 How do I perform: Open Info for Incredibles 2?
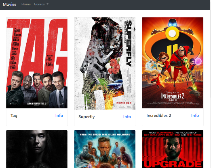tap(195, 115)
